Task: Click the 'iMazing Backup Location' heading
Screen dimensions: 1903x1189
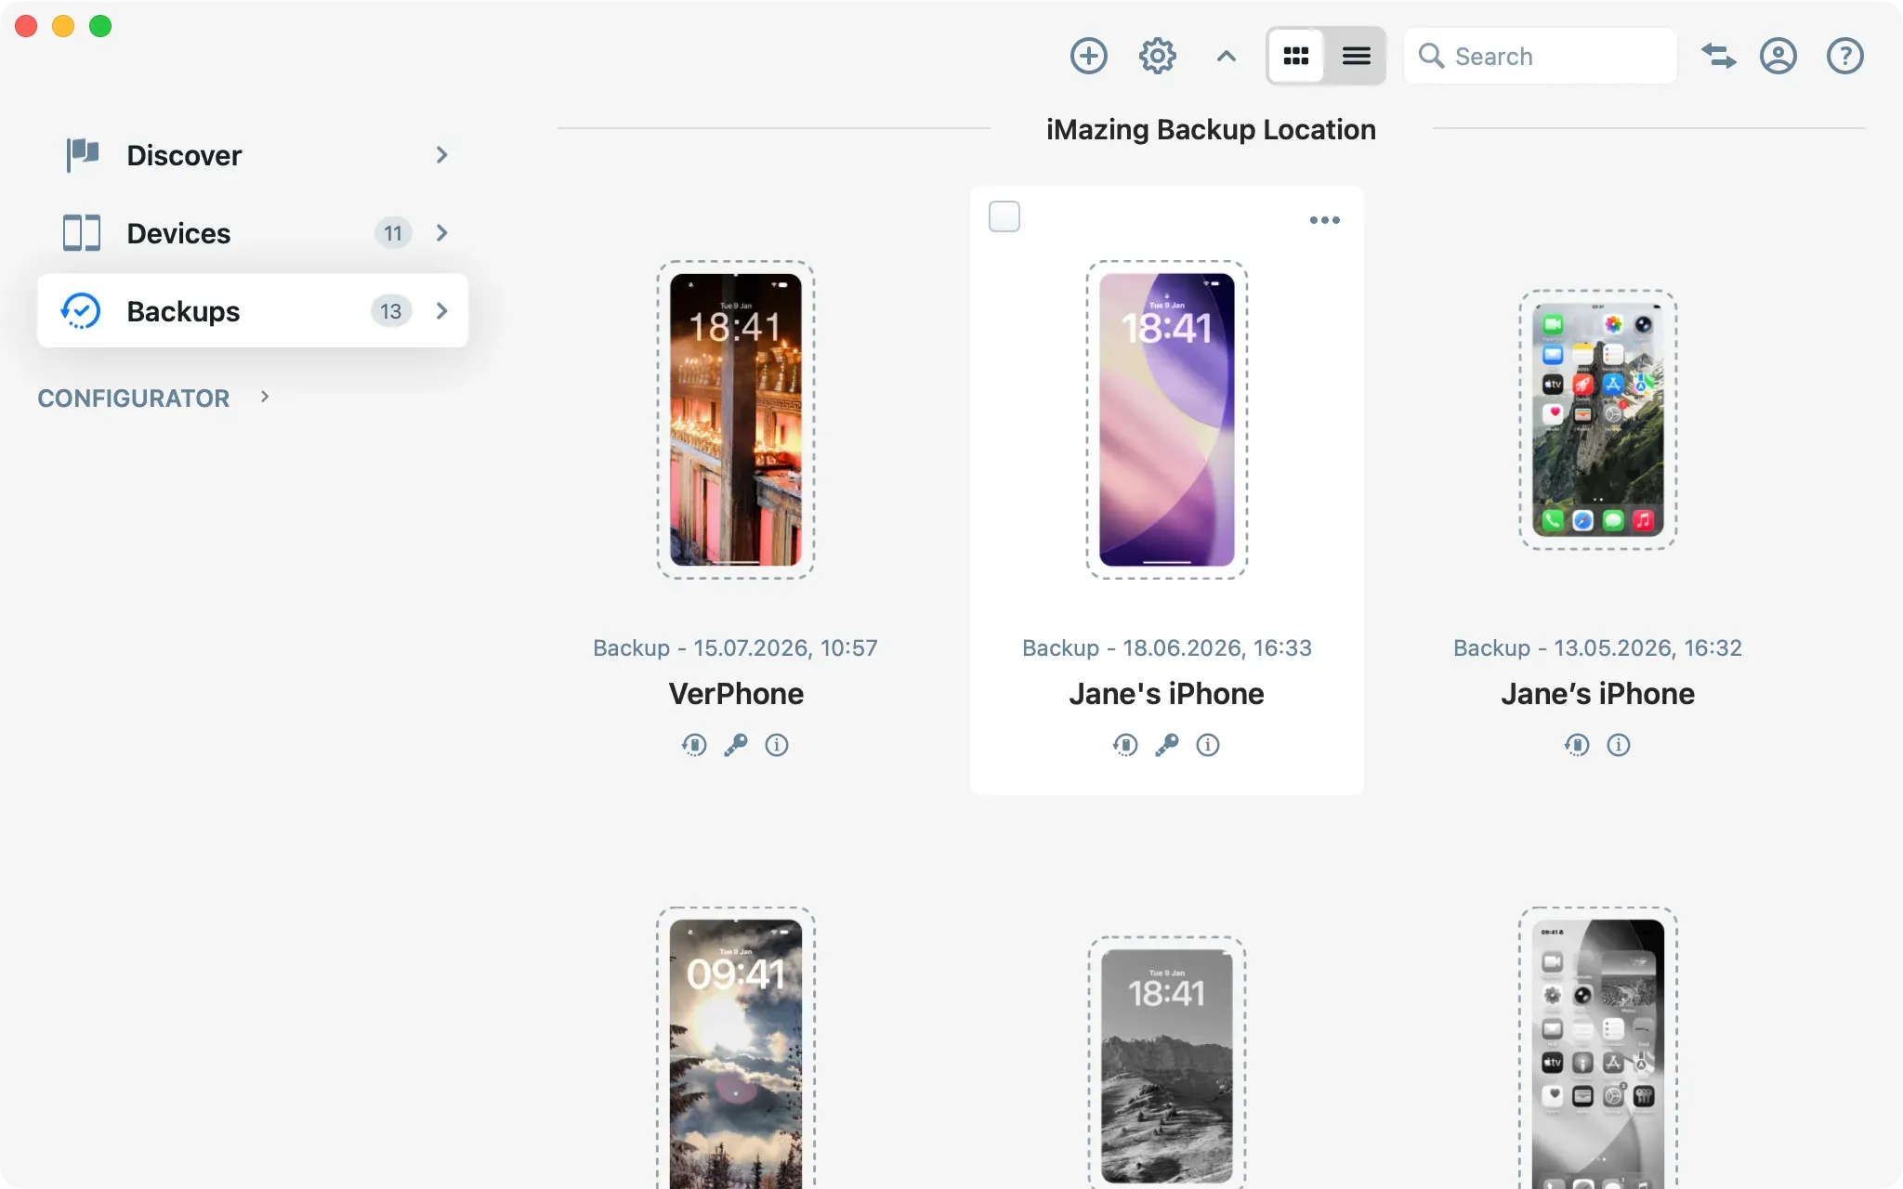Action: coord(1211,130)
